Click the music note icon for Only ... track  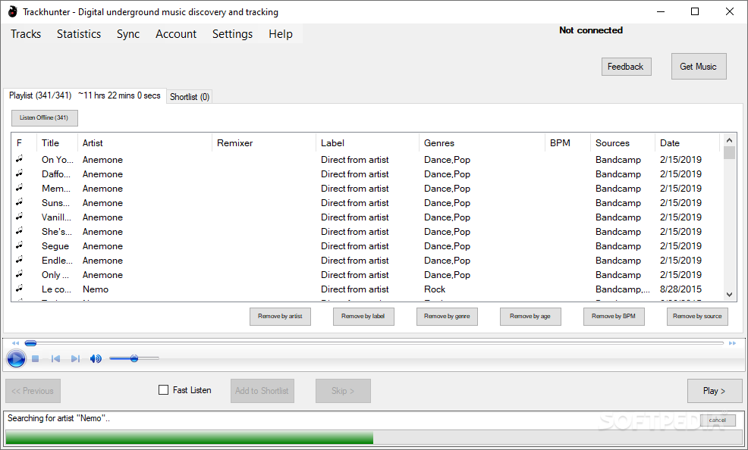(x=20, y=274)
